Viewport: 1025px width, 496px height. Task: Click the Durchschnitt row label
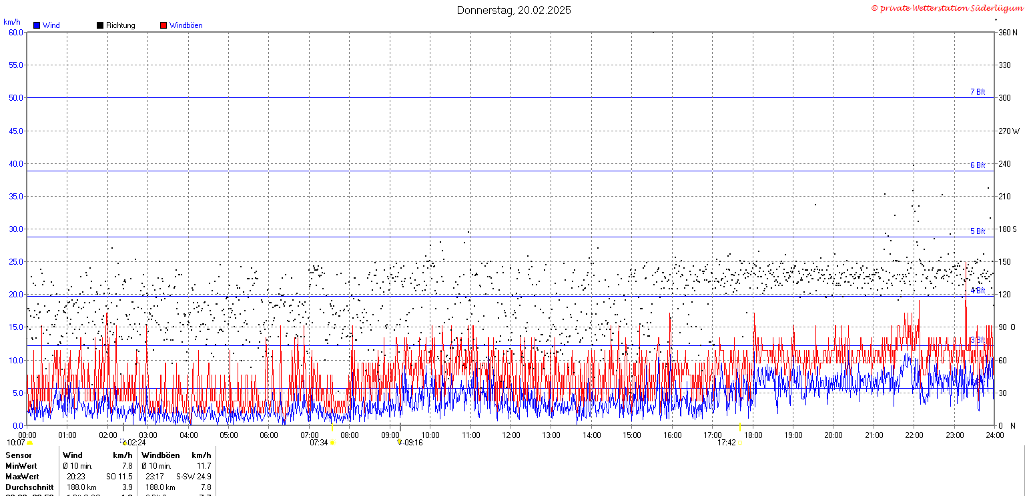29,487
